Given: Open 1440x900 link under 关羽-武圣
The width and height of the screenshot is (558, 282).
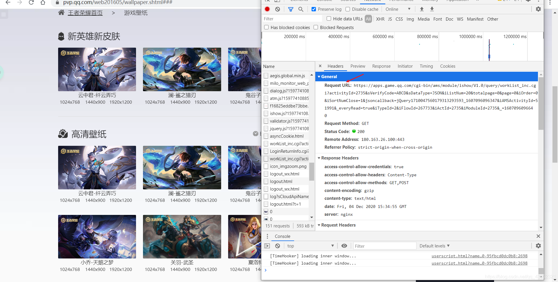Looking at the screenshot, I should [180, 269].
